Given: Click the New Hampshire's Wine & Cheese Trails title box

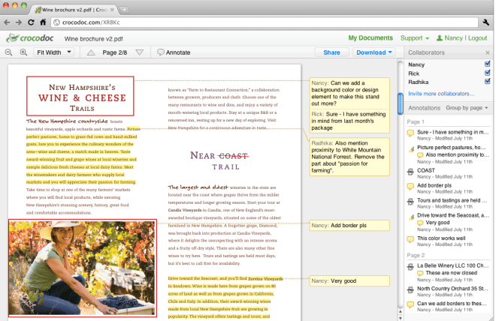Looking at the screenshot, I should click(80, 96).
